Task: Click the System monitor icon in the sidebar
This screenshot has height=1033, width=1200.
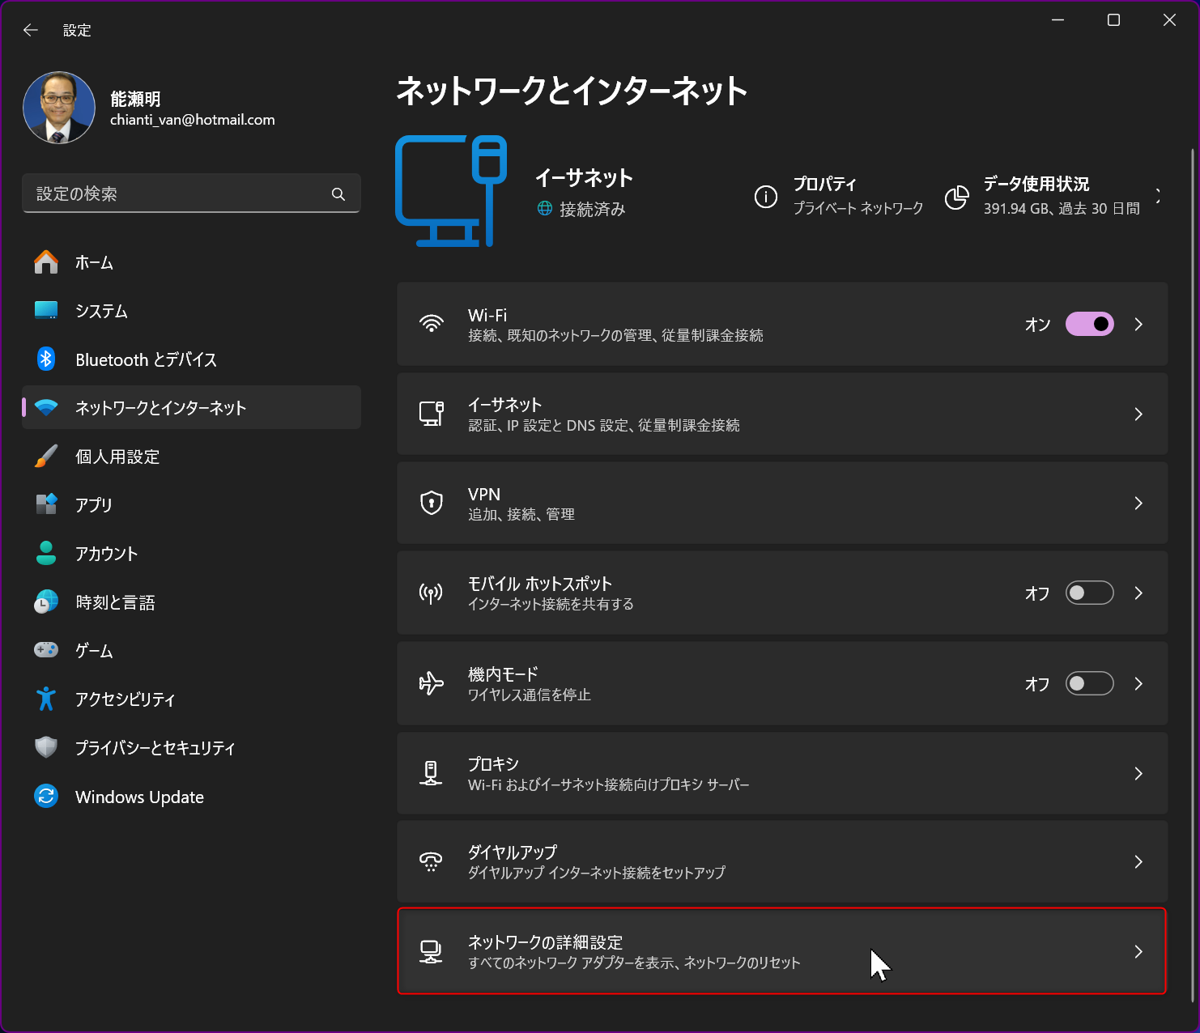Action: point(46,311)
